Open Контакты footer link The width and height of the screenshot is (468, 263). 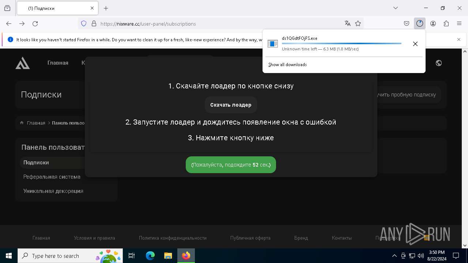point(342,238)
